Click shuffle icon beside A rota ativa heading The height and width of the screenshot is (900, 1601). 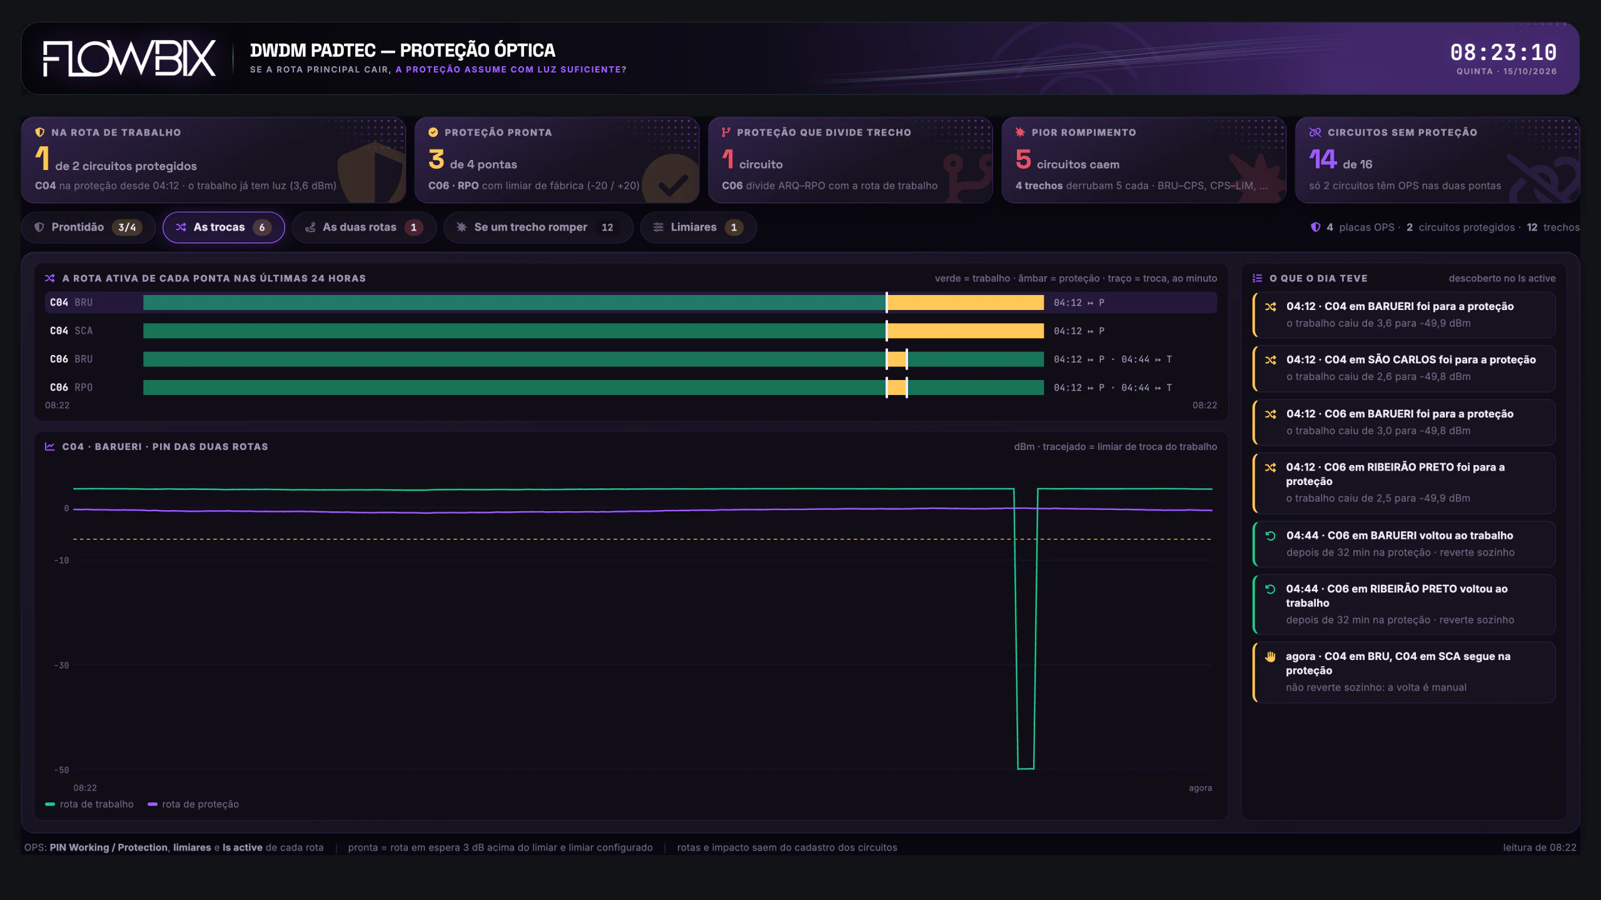tap(50, 278)
